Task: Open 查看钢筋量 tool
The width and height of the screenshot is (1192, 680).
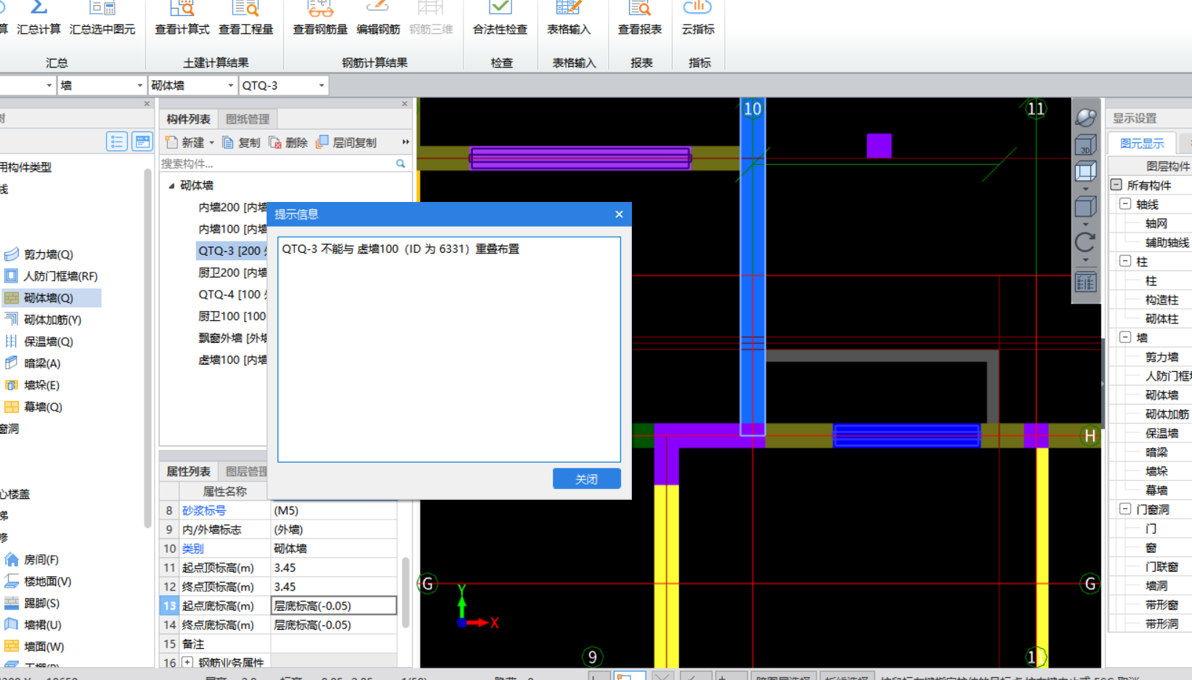Action: [320, 18]
